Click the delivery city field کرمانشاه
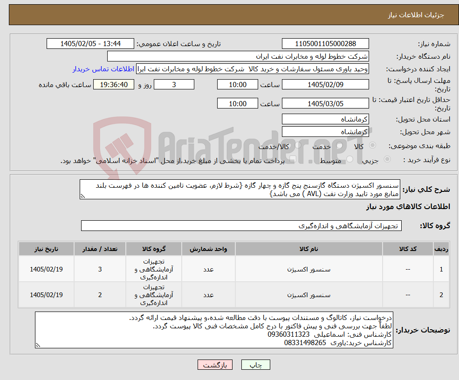Viewport: 459px width, 380px height. (325, 132)
